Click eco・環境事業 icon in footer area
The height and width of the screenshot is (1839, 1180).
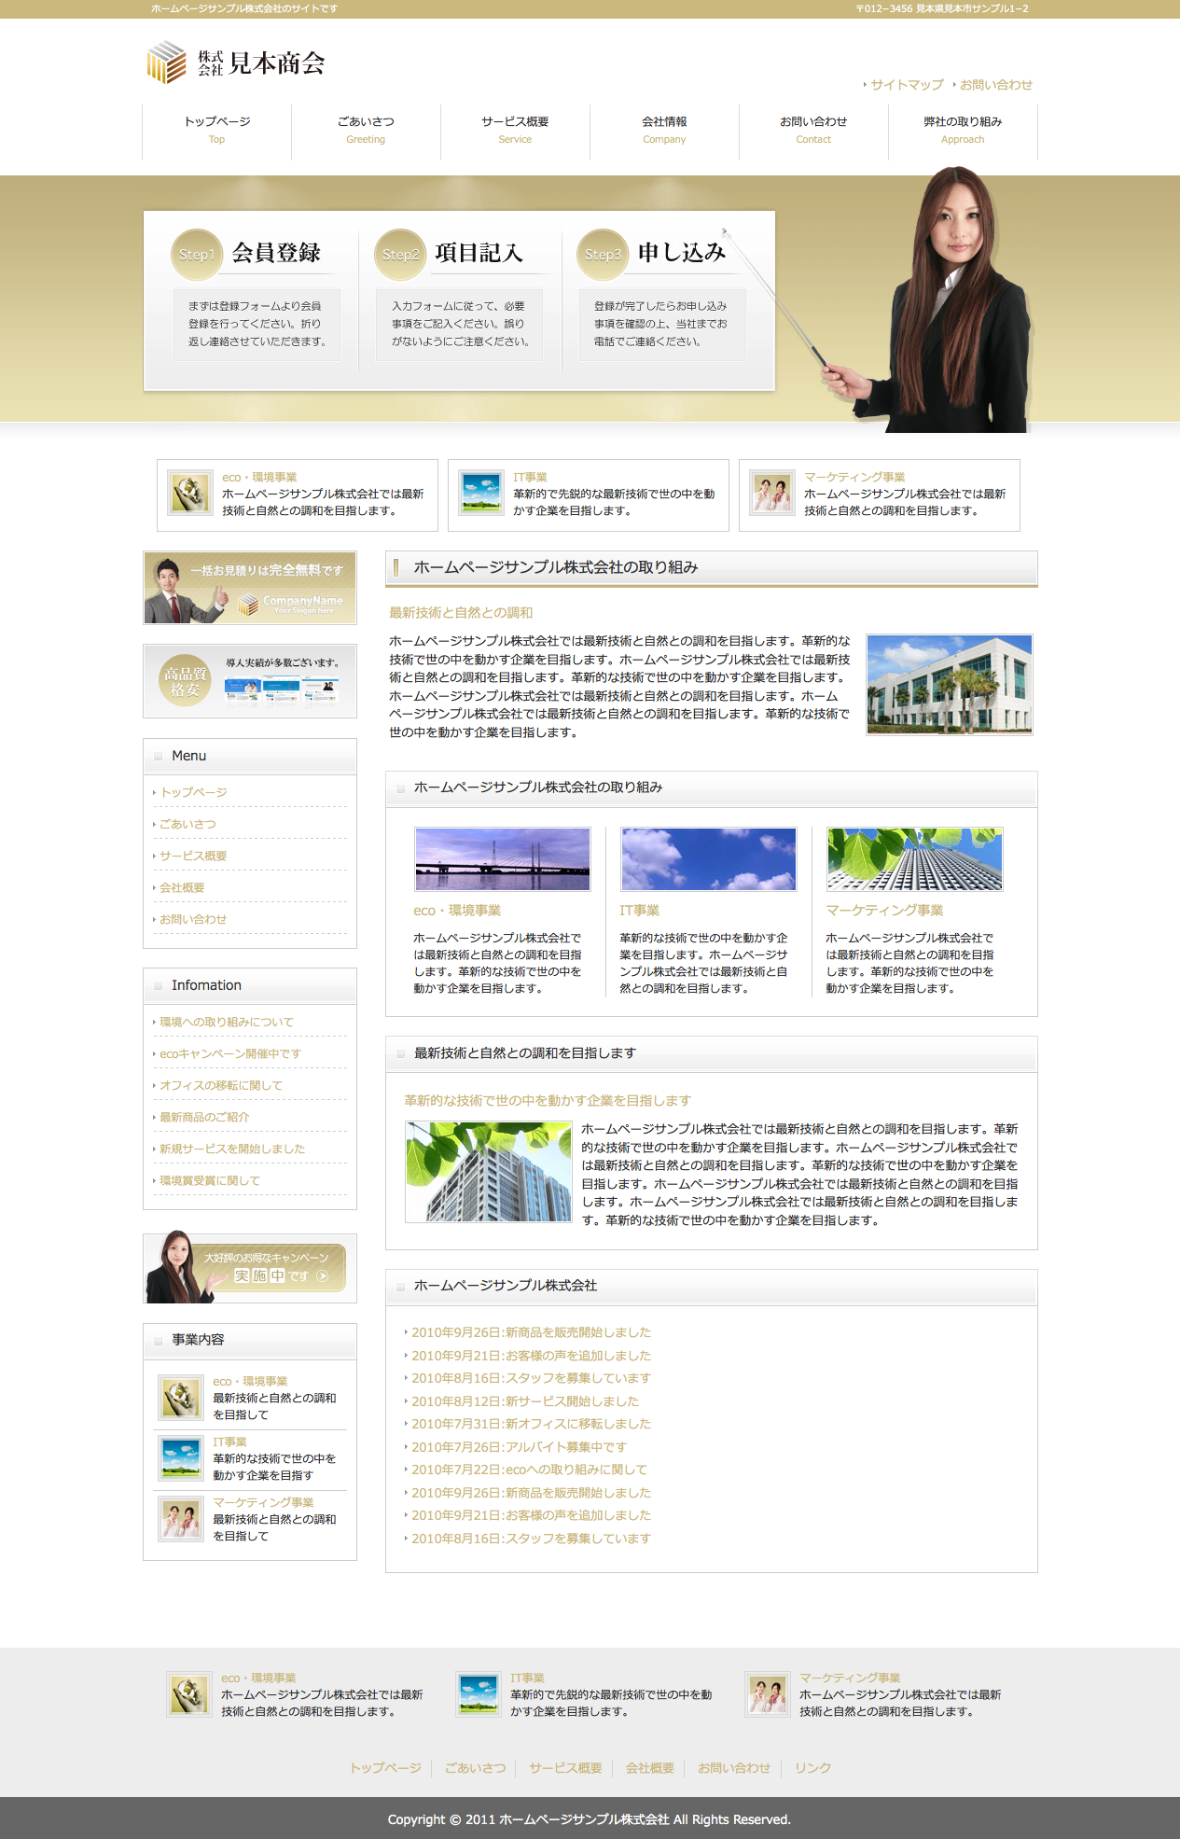point(189,1693)
